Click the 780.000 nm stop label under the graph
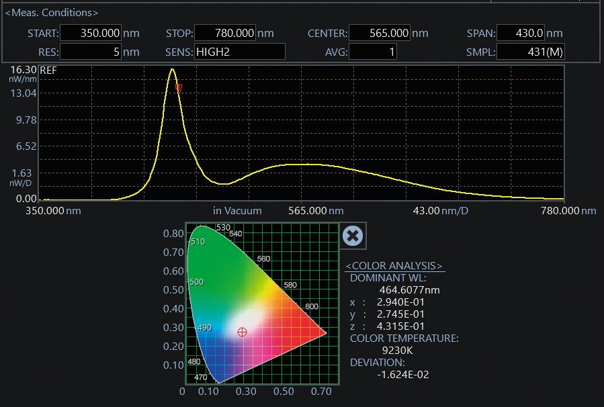Viewport: 604px width, 407px height. (x=568, y=211)
